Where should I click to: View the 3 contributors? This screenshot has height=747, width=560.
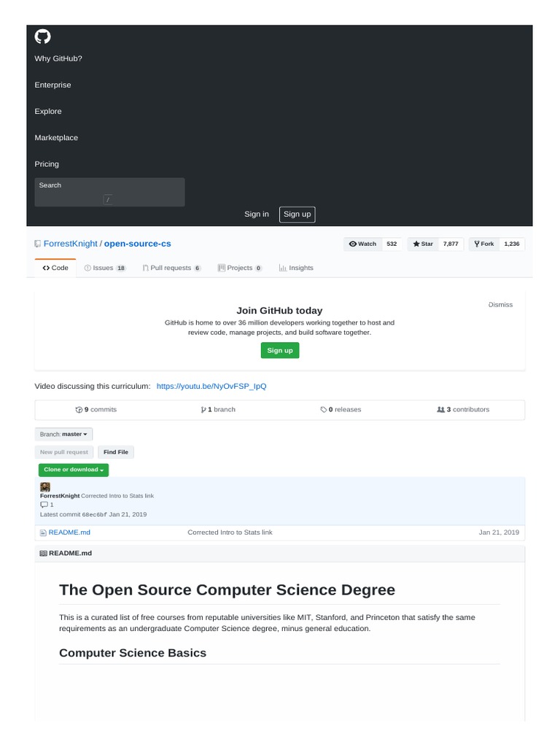point(463,410)
